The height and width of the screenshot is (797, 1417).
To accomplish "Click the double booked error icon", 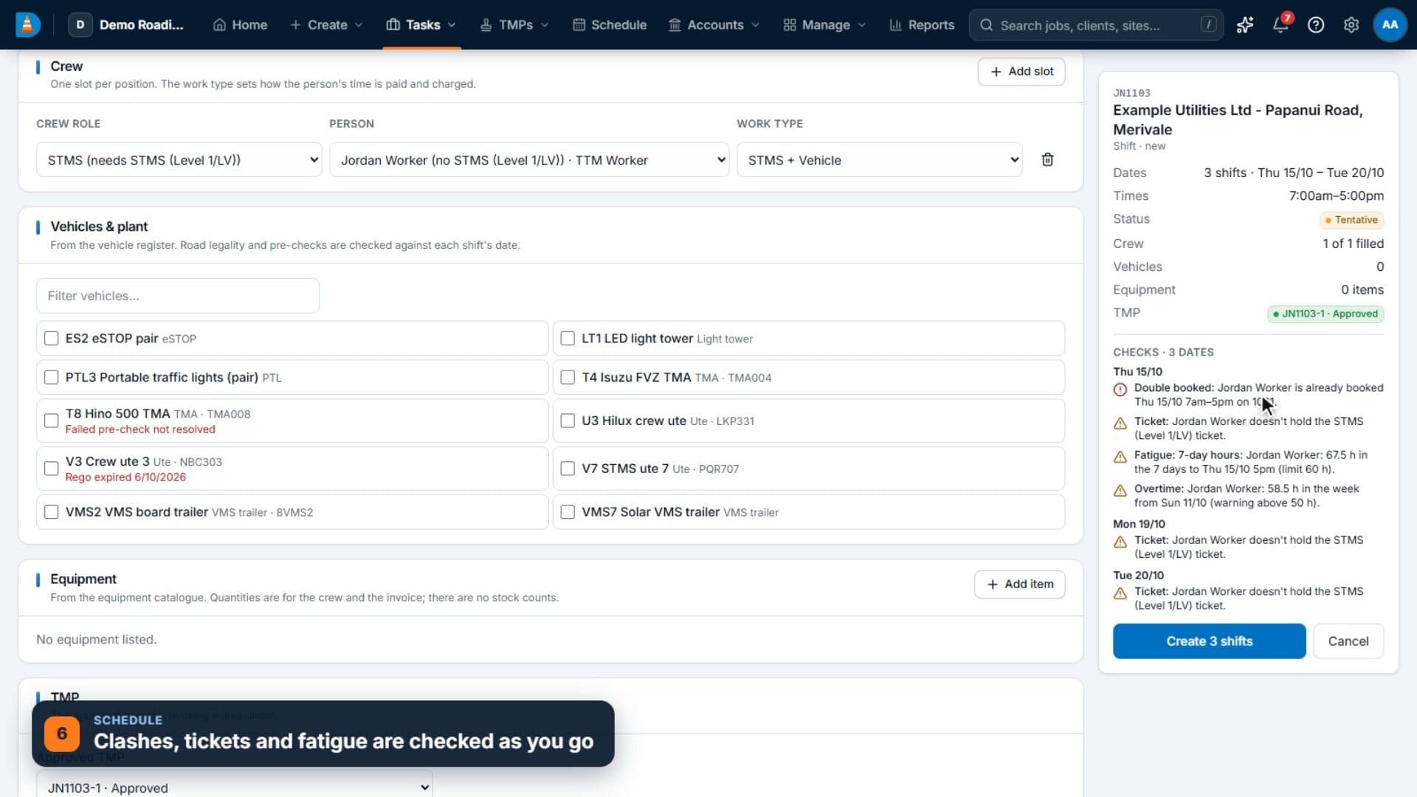I will point(1120,390).
